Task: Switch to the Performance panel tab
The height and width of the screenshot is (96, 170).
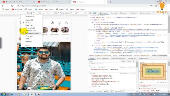Action: [145, 13]
